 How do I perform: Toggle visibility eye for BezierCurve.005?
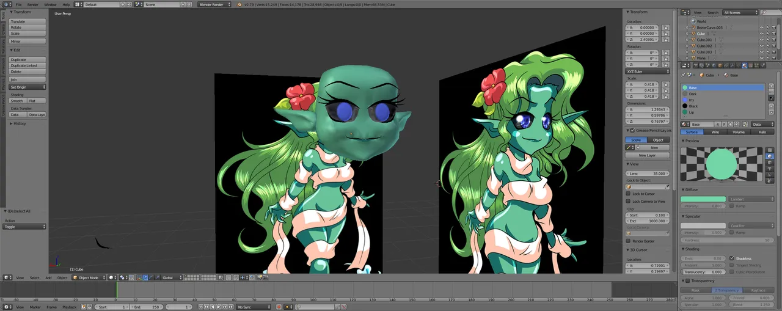762,27
